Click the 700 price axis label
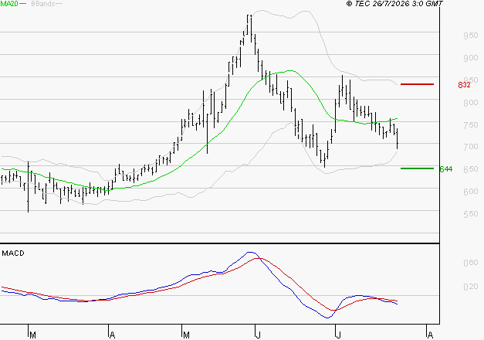Viewport: 484px width, 340px height. point(471,147)
